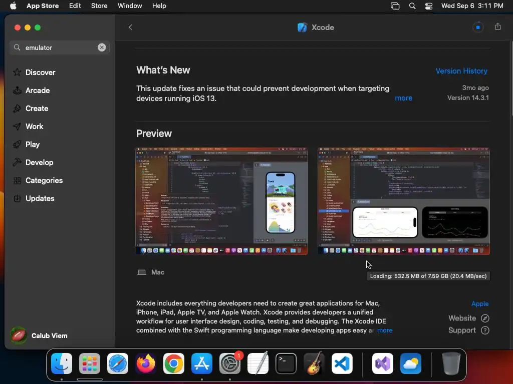
Task: Open the Edit menu
Action: (x=75, y=5)
